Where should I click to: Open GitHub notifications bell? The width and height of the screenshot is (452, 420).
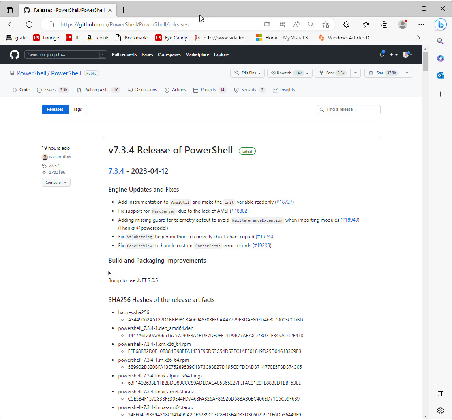pos(381,54)
